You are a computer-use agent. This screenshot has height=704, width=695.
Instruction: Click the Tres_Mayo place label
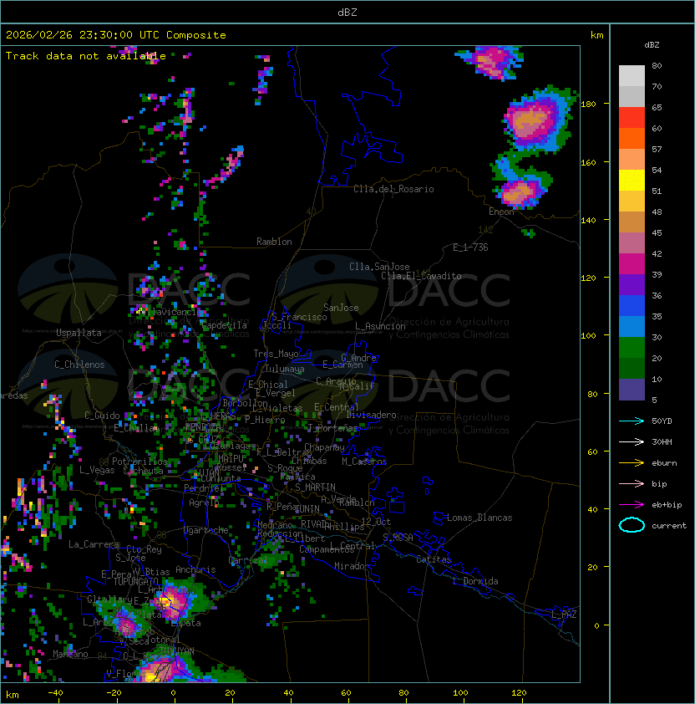pyautogui.click(x=276, y=354)
